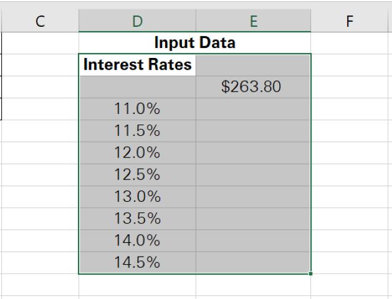
Task: Click empty cell right of Interest Rates
Action: [x=253, y=65]
